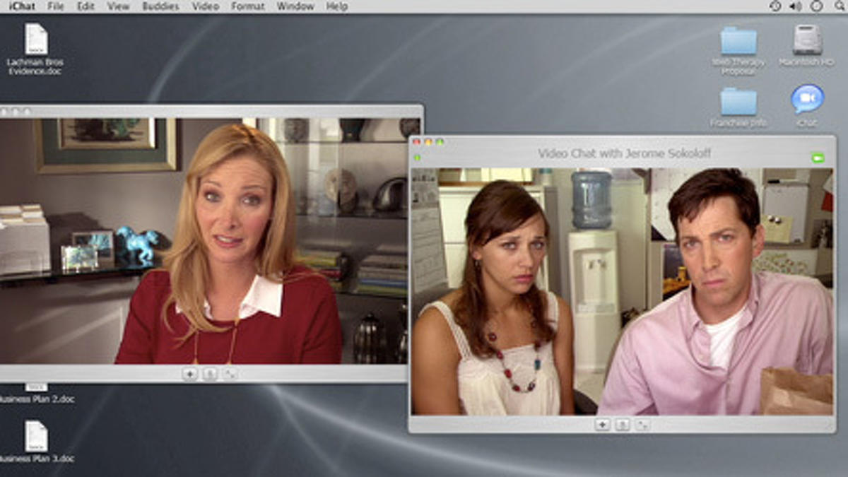Screen dimensions: 848x477
Task: Open the Format menu
Action: [x=248, y=6]
